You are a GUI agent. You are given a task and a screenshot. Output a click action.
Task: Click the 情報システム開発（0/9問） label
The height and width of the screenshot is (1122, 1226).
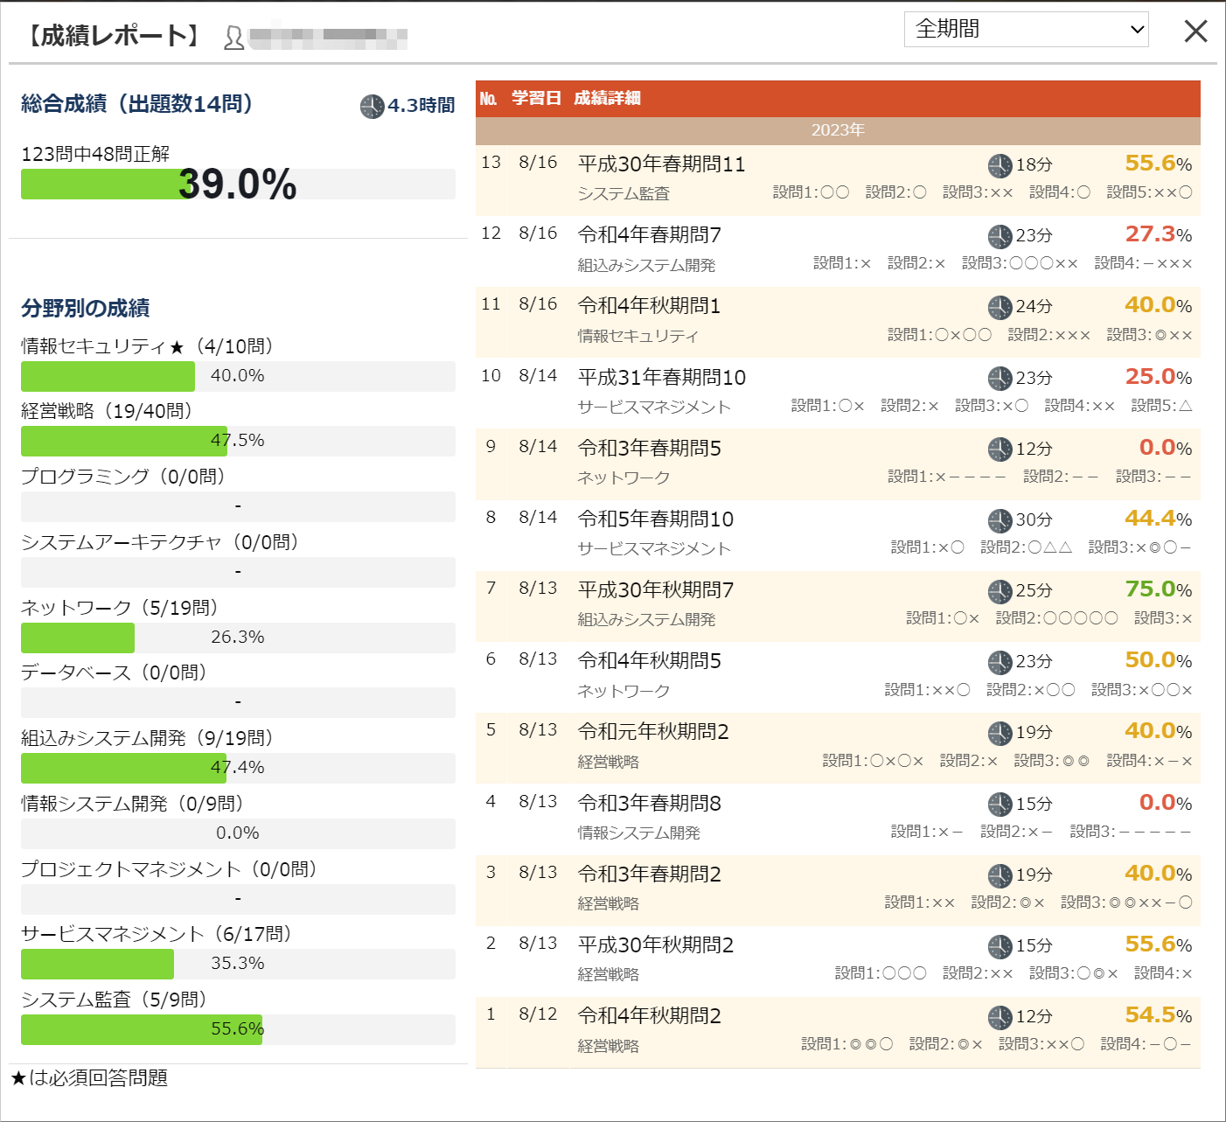132,804
